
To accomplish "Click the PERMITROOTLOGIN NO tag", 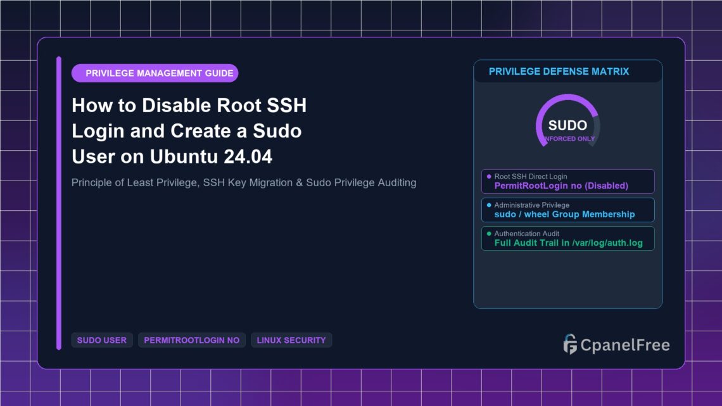I will [x=191, y=340].
